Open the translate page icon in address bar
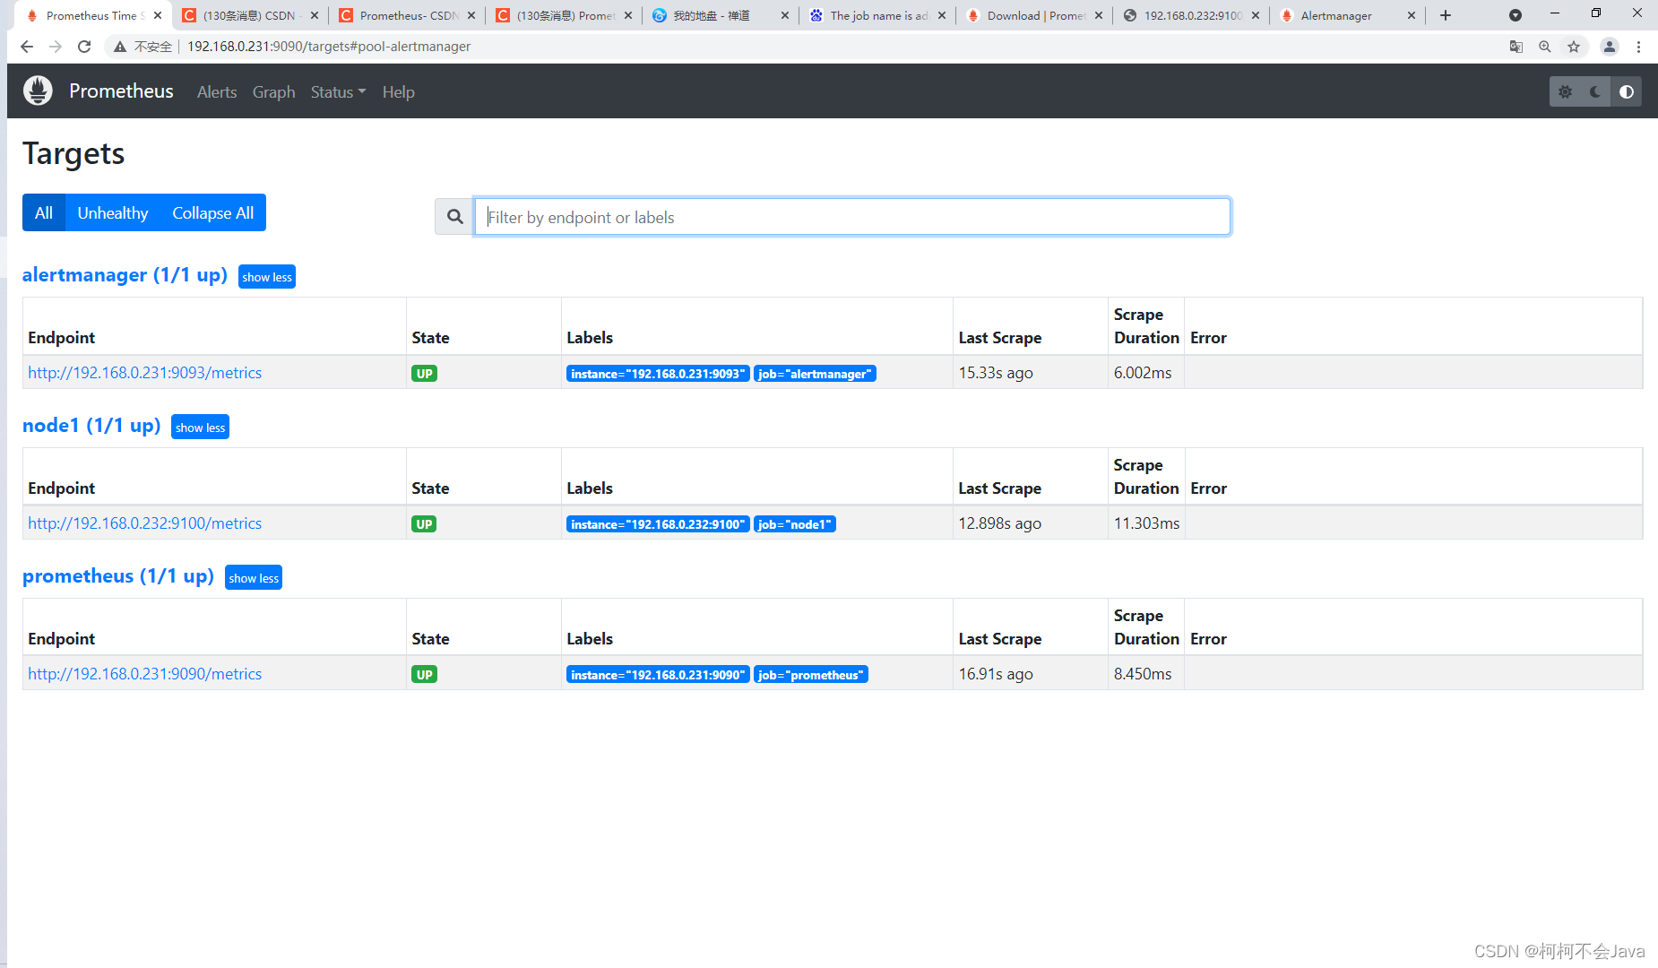The image size is (1658, 968). [x=1516, y=47]
